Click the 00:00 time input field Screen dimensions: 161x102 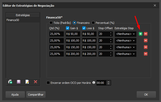click(101, 83)
